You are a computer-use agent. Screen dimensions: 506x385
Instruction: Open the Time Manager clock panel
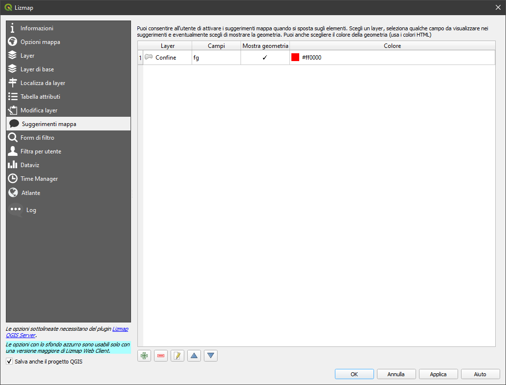(x=14, y=178)
